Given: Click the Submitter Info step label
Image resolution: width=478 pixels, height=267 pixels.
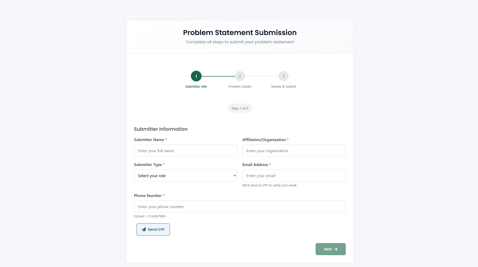Looking at the screenshot, I should click(196, 86).
